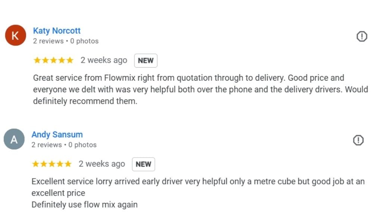This screenshot has width=382, height=224.
Task: Click the five-star rating on Andy's review
Action: (51, 164)
